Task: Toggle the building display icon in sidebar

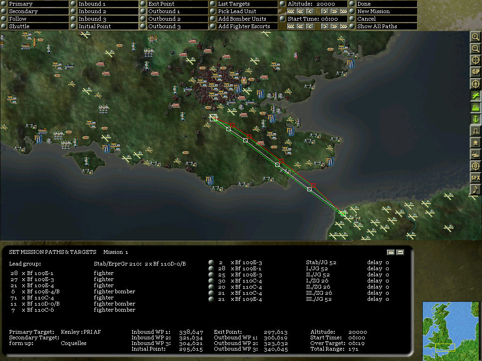Action: (475, 143)
